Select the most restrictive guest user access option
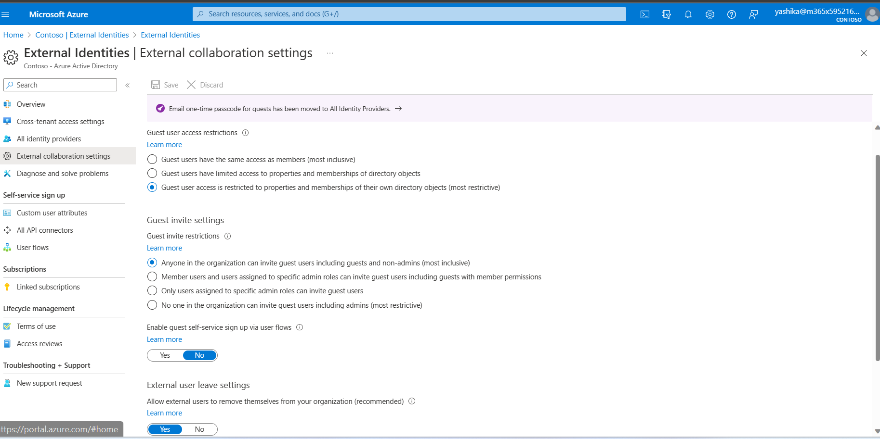The image size is (880, 439). [152, 187]
